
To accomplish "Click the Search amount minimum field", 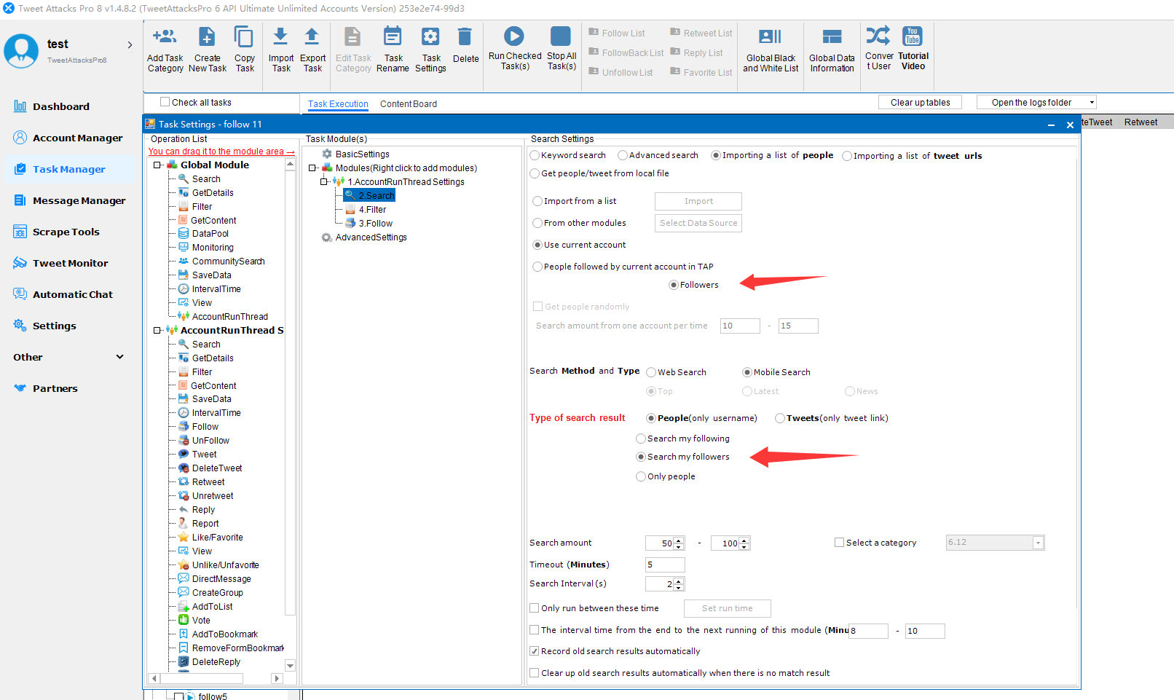I will [x=660, y=543].
